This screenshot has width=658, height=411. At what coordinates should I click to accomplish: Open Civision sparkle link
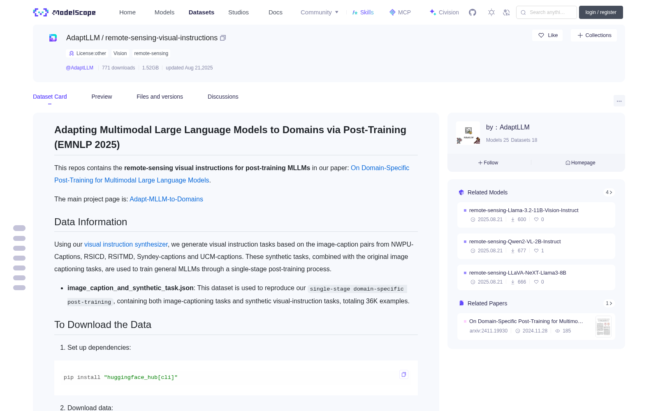444,12
